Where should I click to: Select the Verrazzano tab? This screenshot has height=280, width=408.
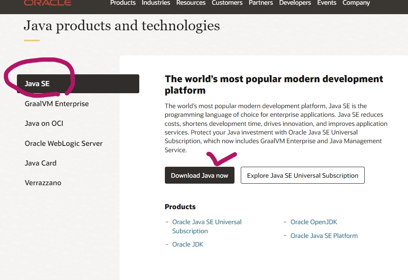[43, 183]
